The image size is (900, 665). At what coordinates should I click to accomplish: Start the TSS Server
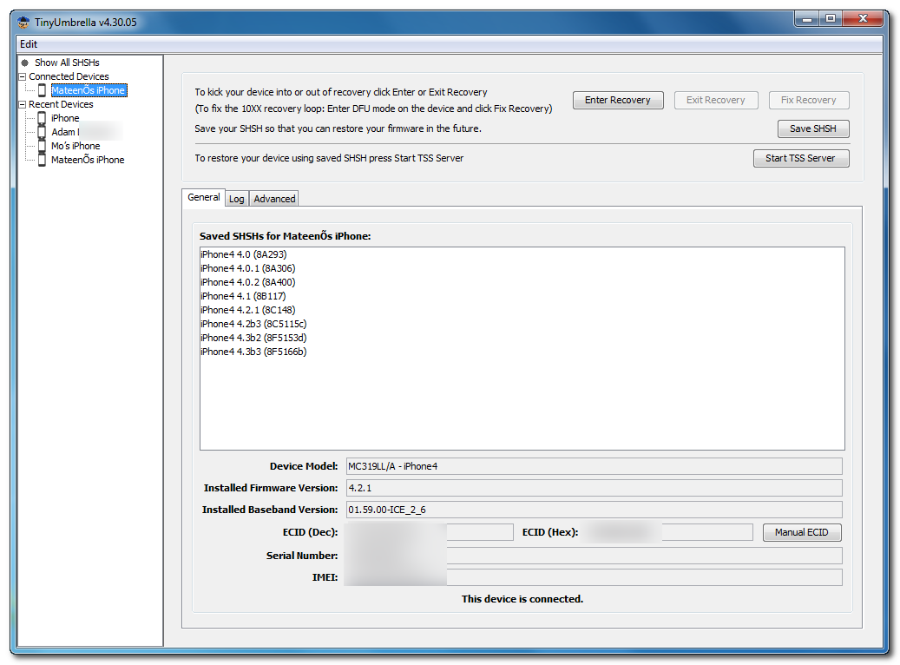click(800, 158)
